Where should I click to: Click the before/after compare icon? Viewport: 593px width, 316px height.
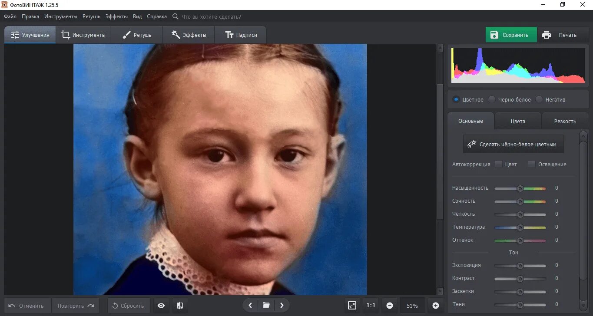point(180,306)
